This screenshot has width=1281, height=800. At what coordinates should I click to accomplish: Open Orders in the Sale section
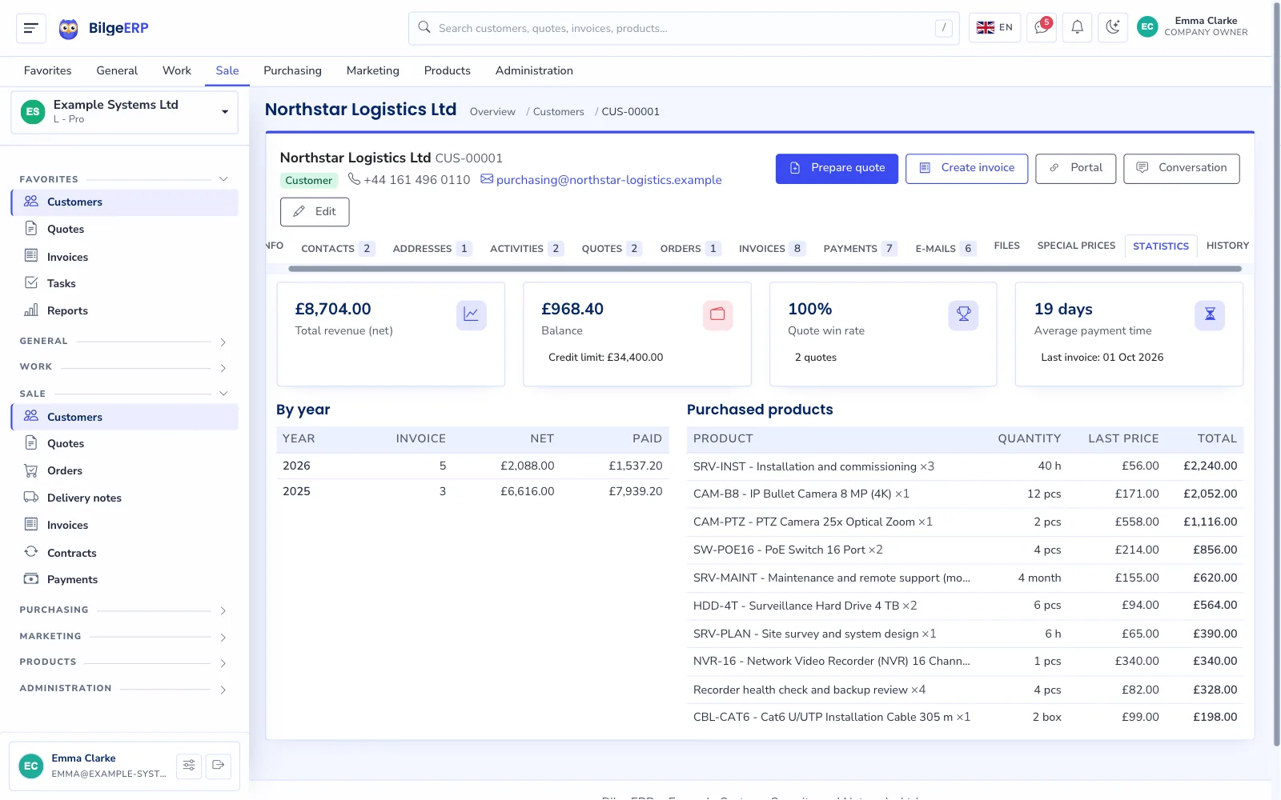coord(124,470)
